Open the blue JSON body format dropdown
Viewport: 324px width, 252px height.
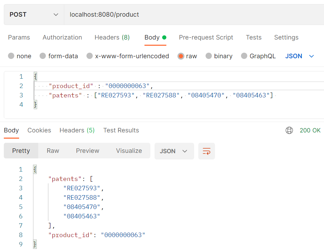click(300, 56)
